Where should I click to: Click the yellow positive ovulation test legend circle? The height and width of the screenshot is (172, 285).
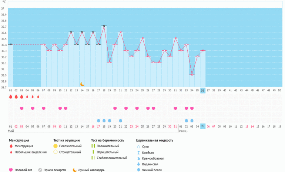tap(56, 146)
